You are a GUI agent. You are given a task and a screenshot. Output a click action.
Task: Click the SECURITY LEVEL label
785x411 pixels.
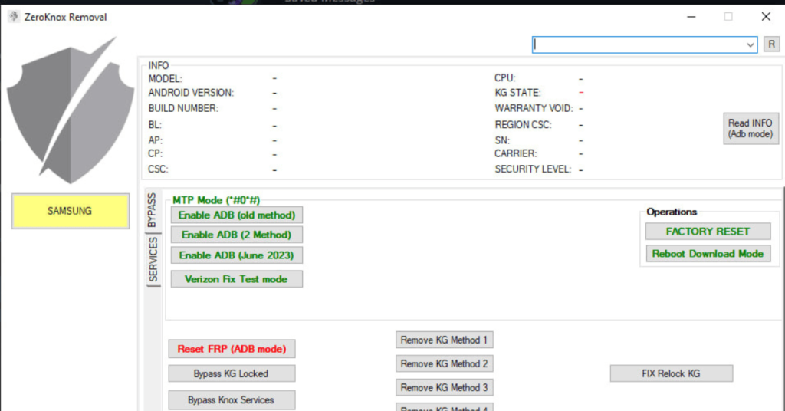coord(533,169)
